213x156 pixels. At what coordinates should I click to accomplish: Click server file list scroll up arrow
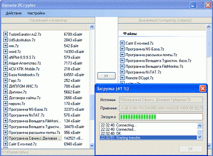point(209,27)
